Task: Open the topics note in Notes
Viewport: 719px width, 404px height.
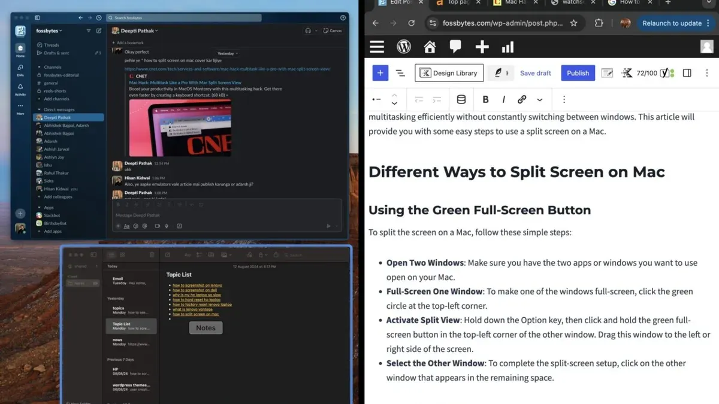Action: (x=131, y=310)
